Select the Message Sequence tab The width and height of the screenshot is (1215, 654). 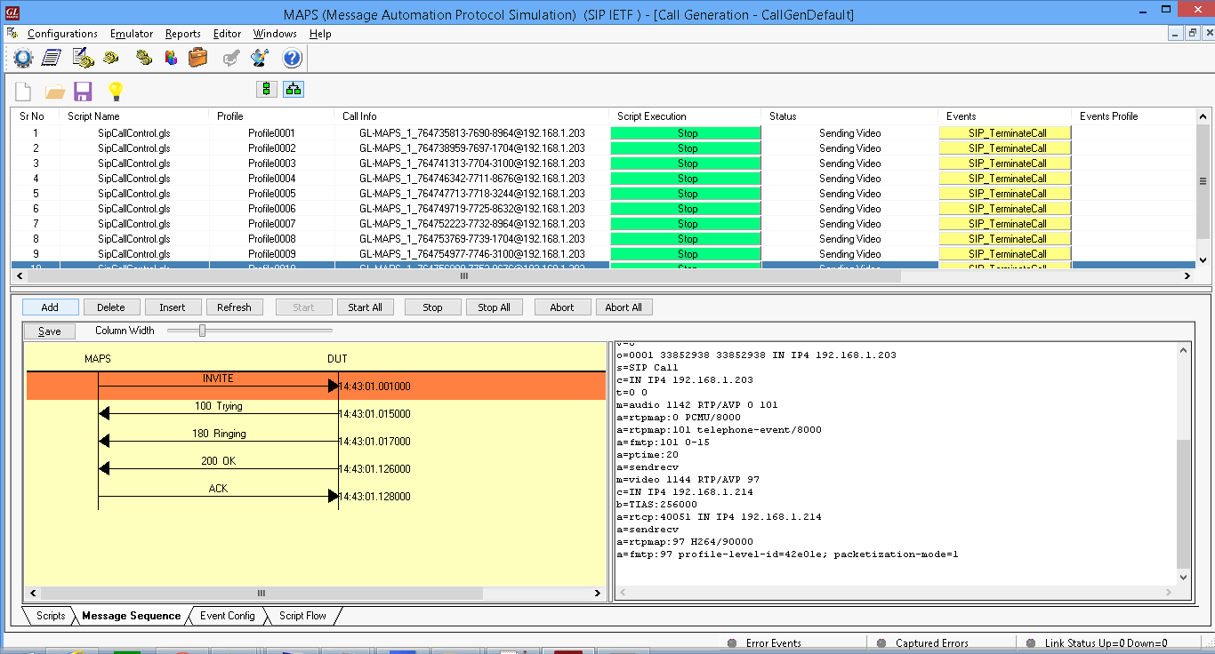pos(131,616)
